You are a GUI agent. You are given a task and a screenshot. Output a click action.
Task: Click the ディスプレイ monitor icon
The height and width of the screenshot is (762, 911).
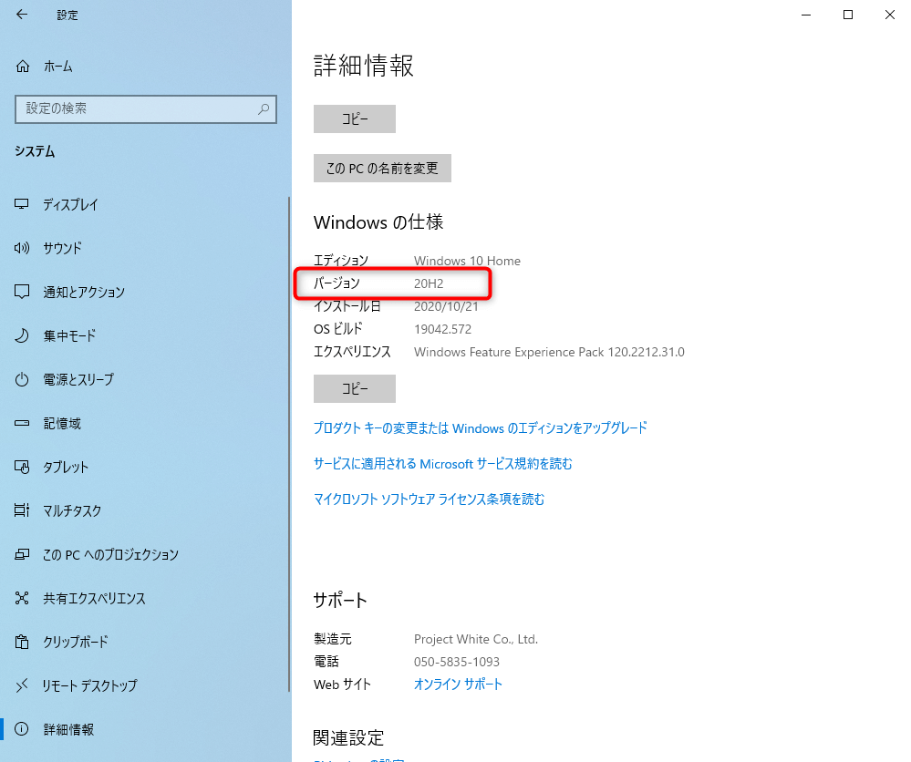coord(22,204)
